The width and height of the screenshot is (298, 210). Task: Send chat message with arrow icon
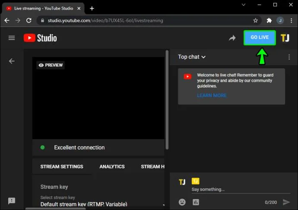(286, 202)
